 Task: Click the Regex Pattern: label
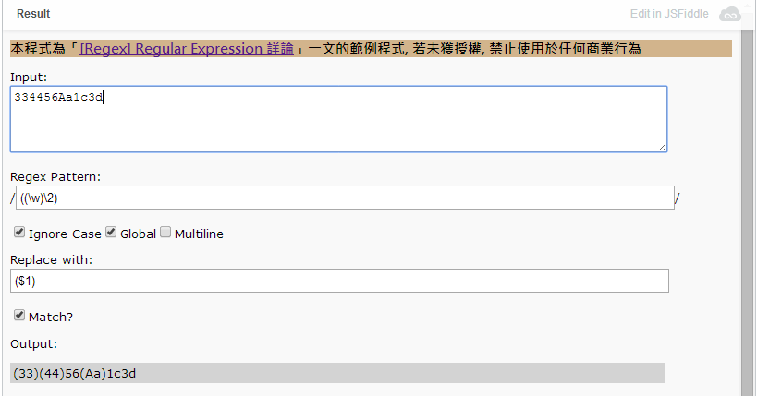tap(55, 177)
